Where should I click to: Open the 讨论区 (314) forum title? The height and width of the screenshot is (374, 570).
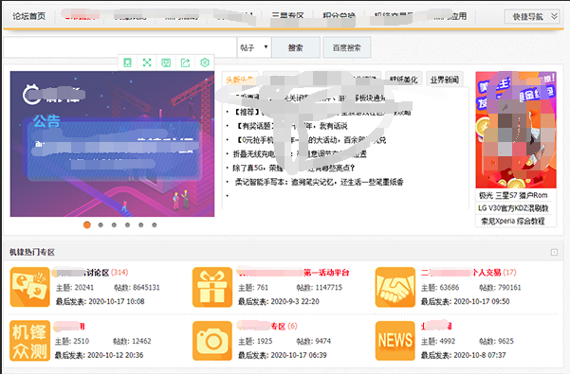pos(90,273)
